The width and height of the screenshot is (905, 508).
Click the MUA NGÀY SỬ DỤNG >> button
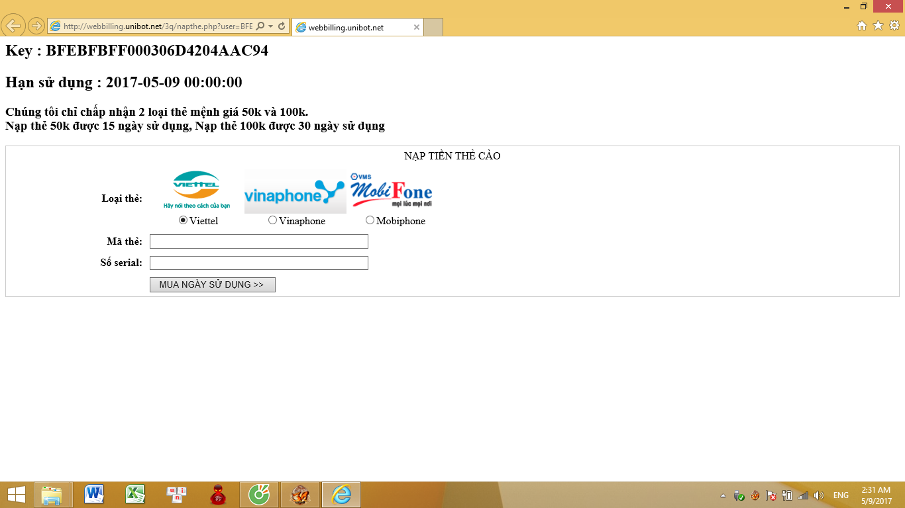click(x=212, y=284)
